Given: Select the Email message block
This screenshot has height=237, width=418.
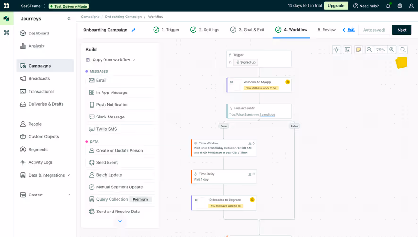Looking at the screenshot, I should 120,80.
